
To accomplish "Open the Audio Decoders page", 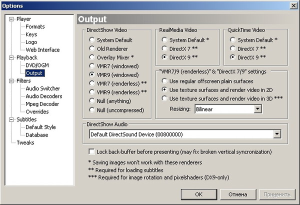I will 44,96.
